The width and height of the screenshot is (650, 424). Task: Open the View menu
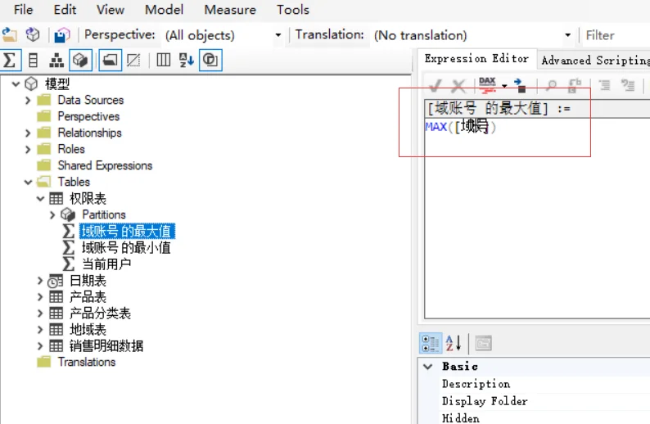[111, 10]
